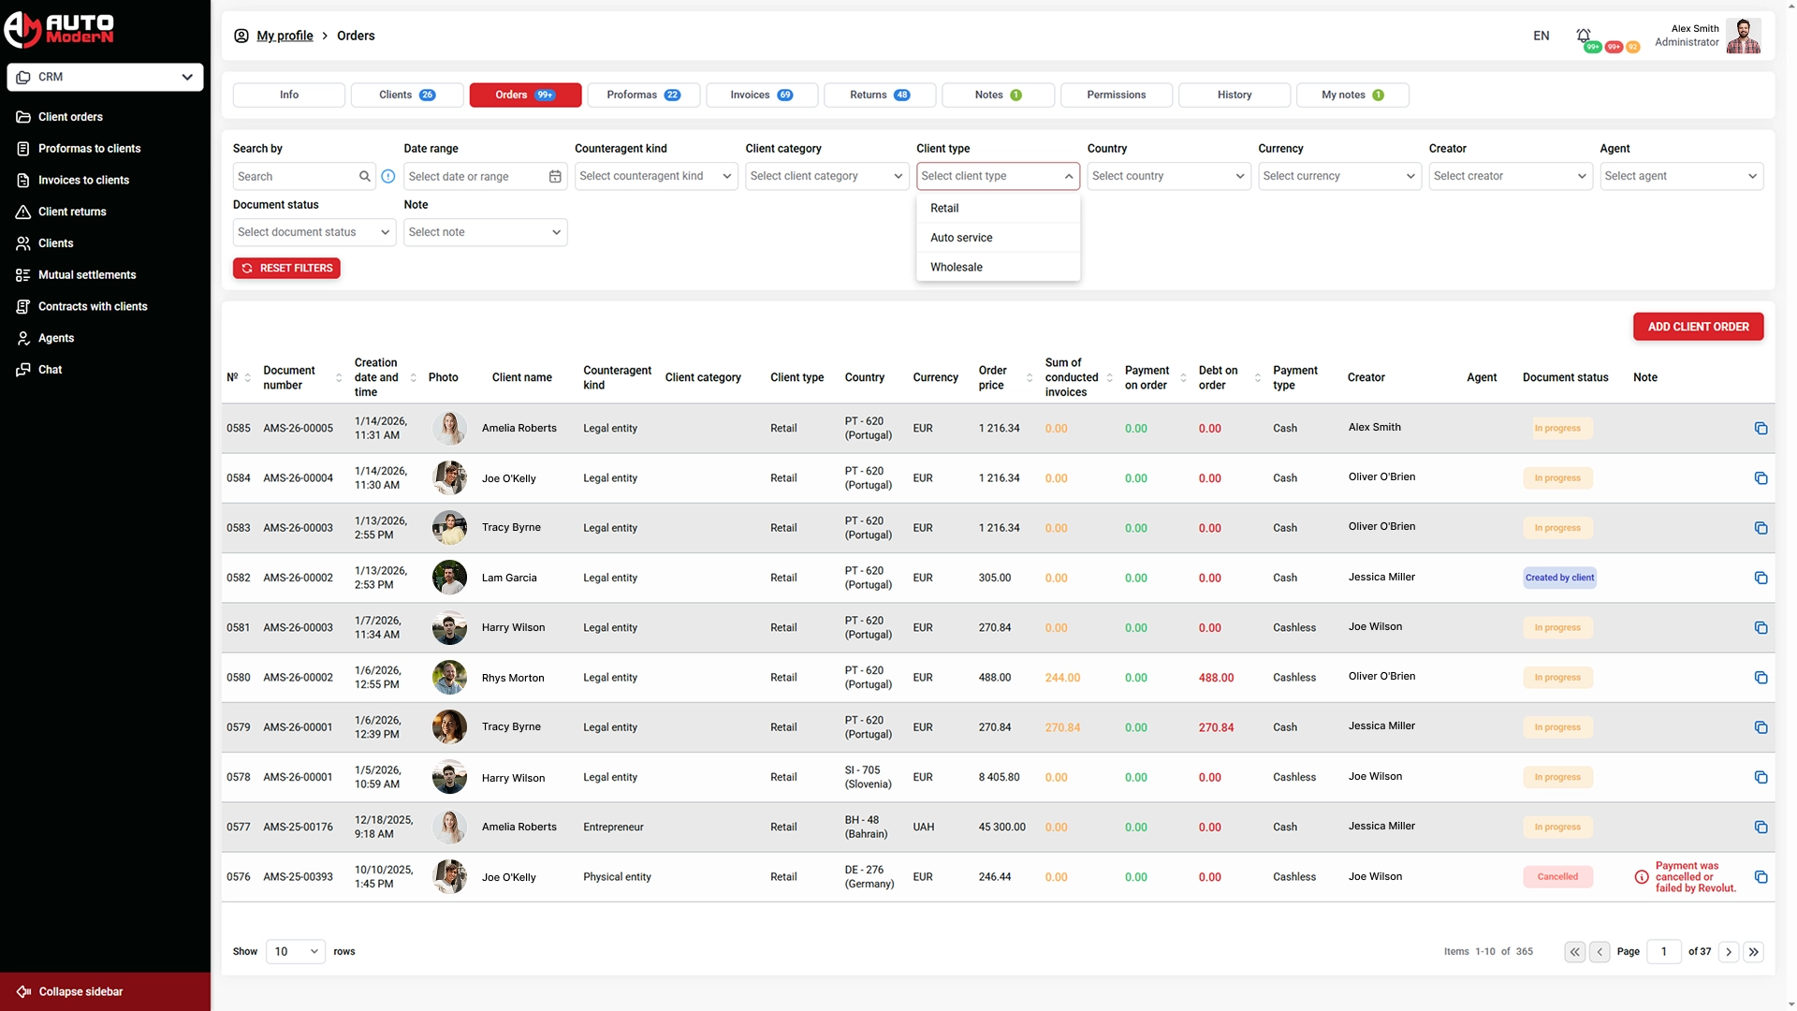Switch to the Invoices tab
1797x1011 pixels.
[761, 95]
